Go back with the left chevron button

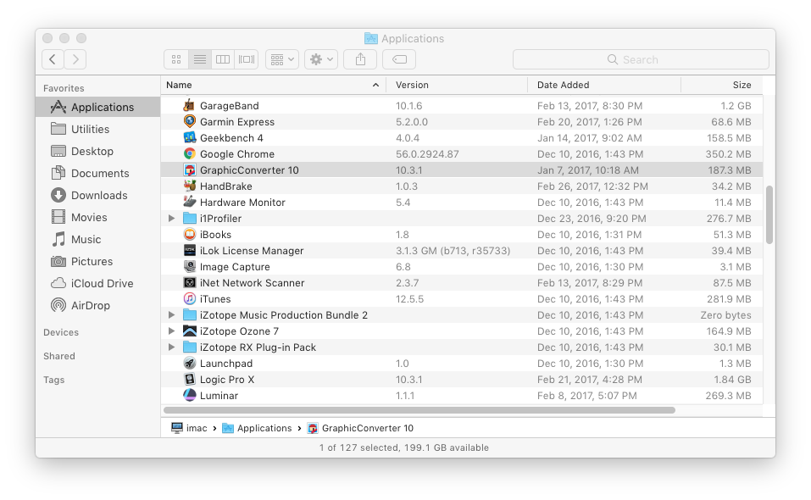[53, 59]
